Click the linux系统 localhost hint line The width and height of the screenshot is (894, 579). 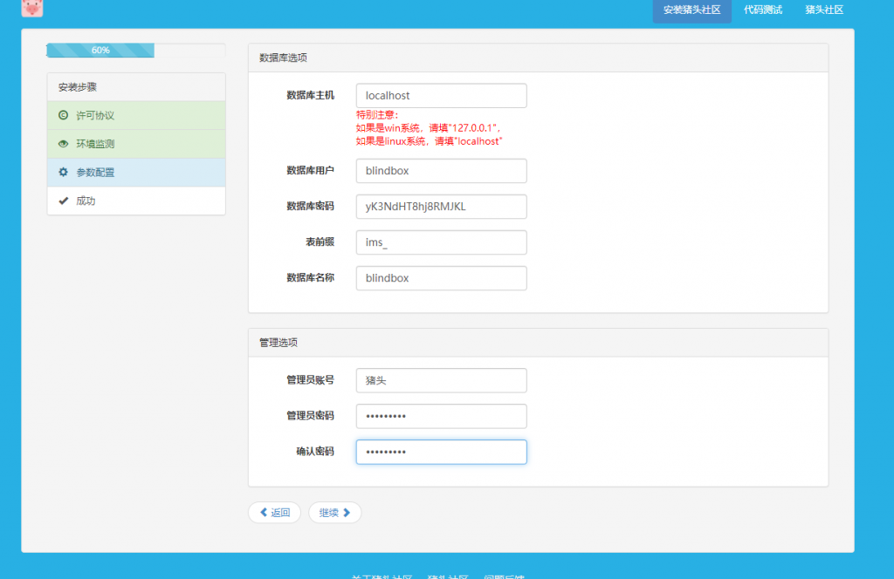(x=429, y=141)
